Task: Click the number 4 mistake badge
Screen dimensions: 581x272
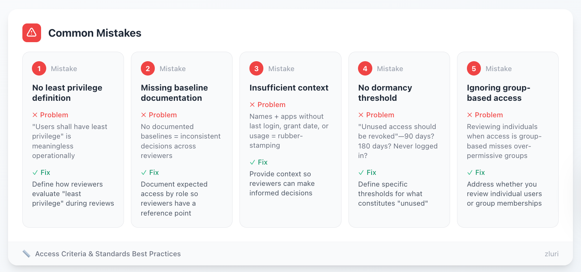Action: (365, 69)
